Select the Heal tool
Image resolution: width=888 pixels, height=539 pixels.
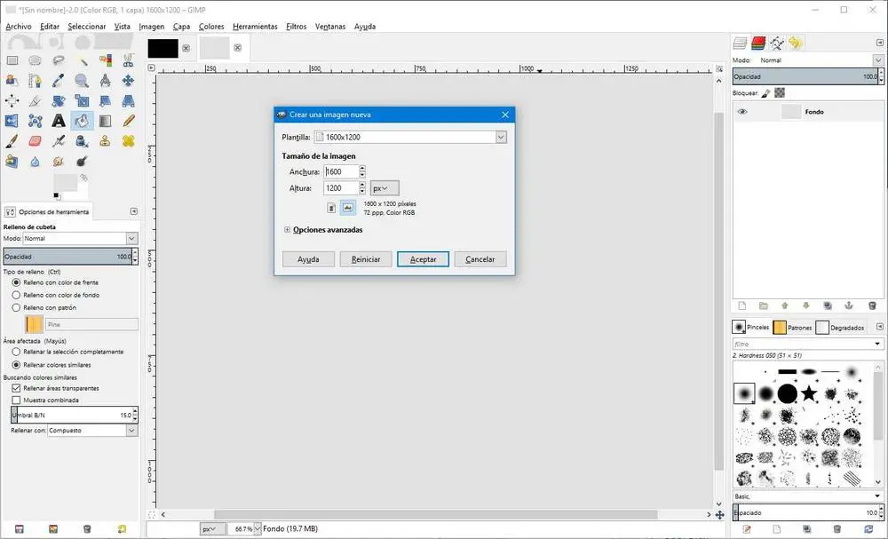tap(129, 141)
